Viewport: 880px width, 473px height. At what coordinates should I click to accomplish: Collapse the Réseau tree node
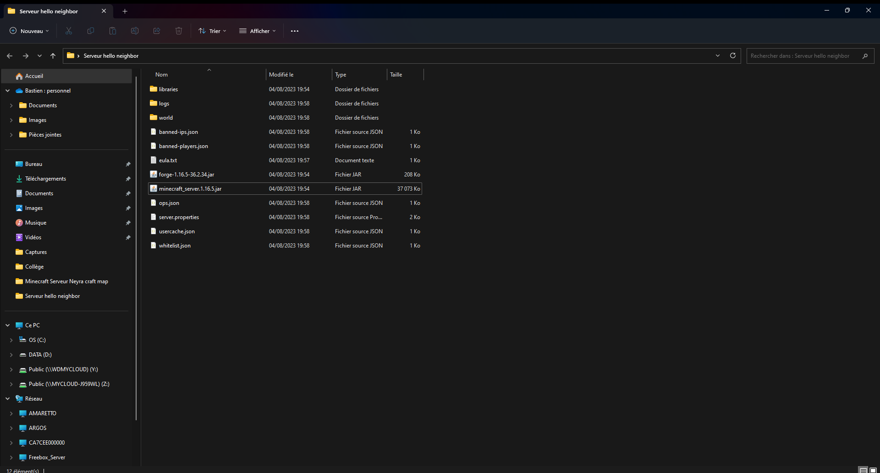(x=8, y=399)
